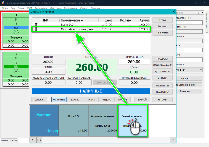
Task: Choose ДИСК.К payment type
Action: [x=39, y=99]
